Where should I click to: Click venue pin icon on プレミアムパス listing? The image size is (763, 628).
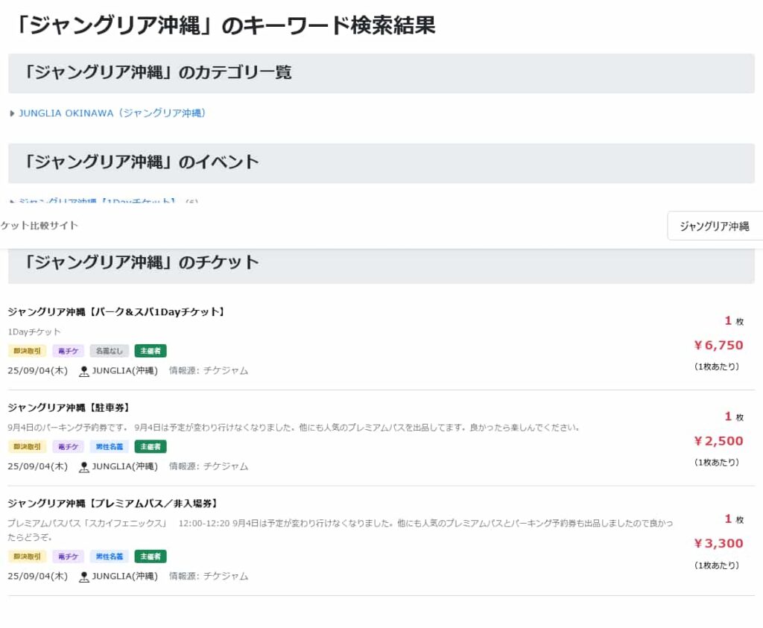(x=83, y=577)
